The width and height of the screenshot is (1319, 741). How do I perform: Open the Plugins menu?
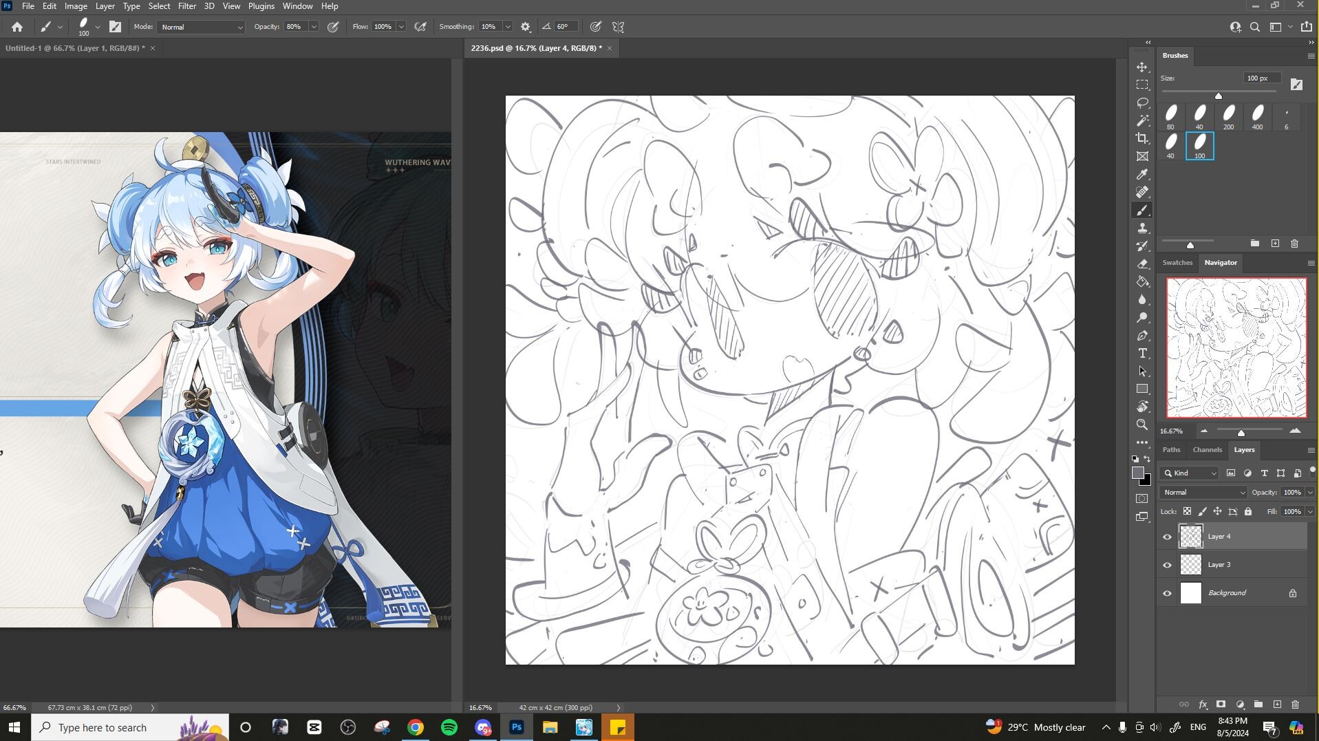pyautogui.click(x=261, y=6)
